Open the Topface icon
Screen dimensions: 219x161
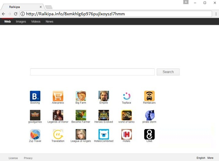coord(126,96)
